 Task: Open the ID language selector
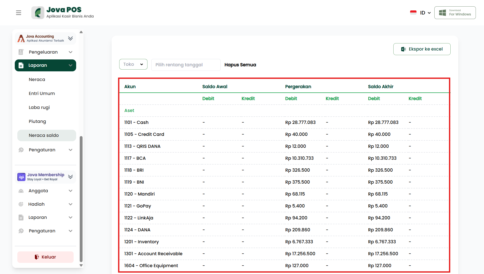tap(425, 13)
